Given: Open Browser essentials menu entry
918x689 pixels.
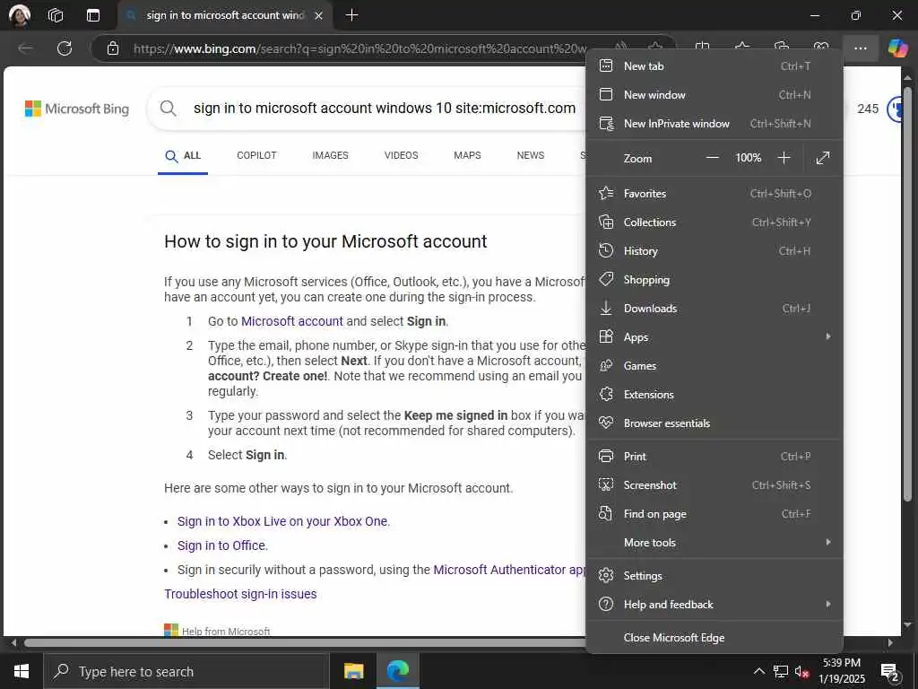Looking at the screenshot, I should click(714, 423).
